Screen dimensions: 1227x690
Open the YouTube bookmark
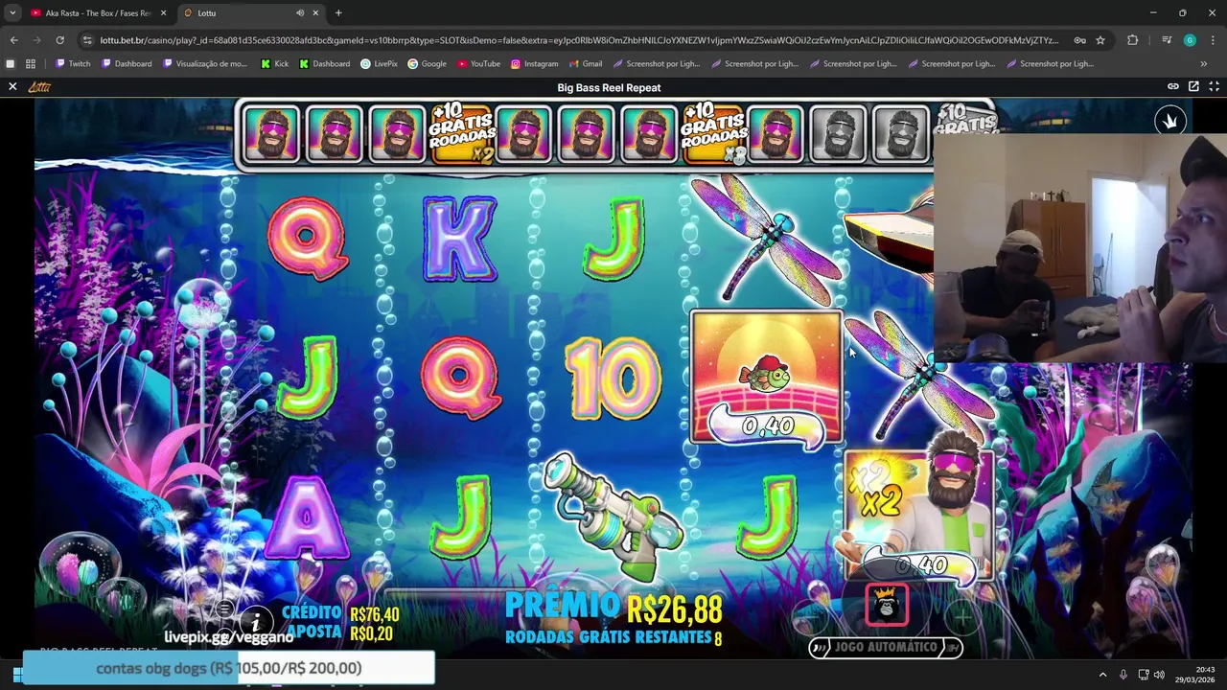[478, 63]
